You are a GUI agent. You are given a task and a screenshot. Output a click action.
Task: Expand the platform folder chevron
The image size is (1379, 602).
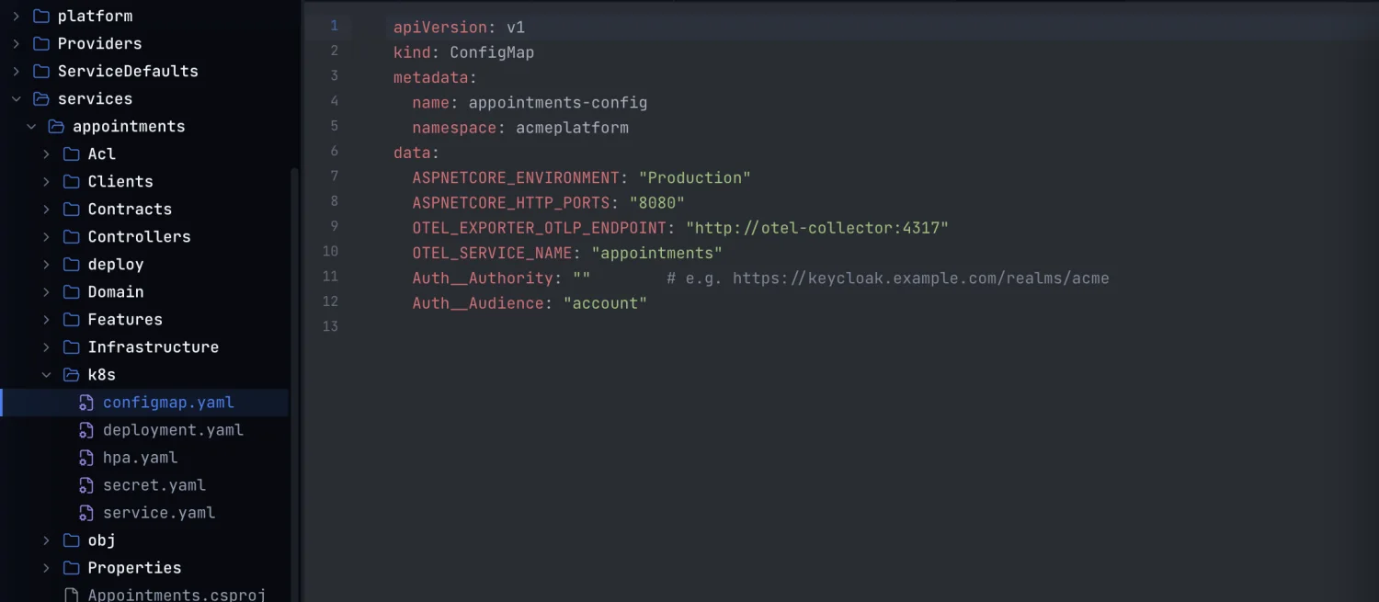(x=16, y=17)
